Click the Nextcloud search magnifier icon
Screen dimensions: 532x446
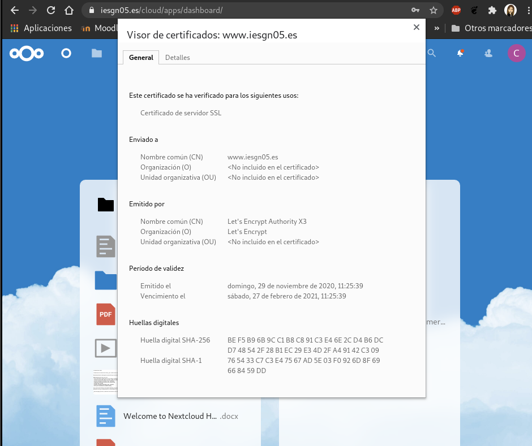click(x=432, y=53)
